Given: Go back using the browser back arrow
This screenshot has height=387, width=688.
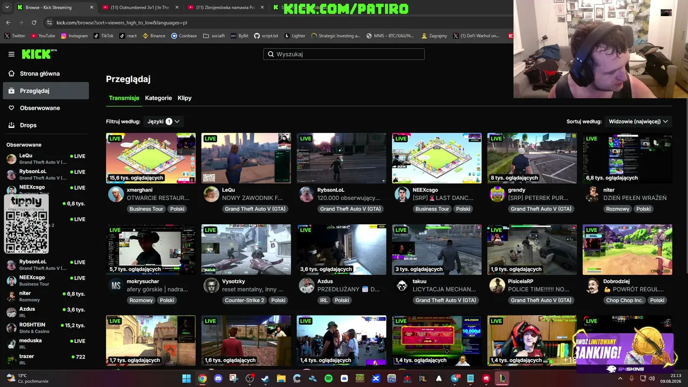Looking at the screenshot, I should click(8, 23).
